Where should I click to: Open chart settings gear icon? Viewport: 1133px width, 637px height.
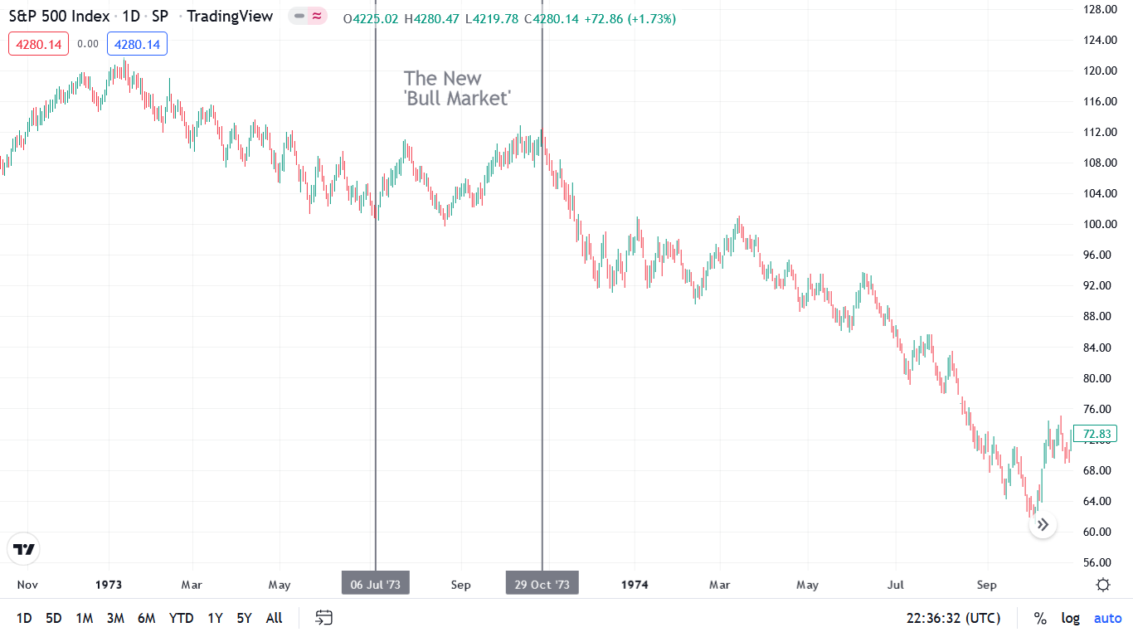click(1103, 585)
